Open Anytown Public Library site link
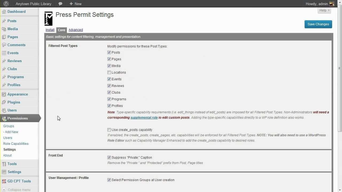This screenshot has width=342, height=192. click(x=33, y=4)
